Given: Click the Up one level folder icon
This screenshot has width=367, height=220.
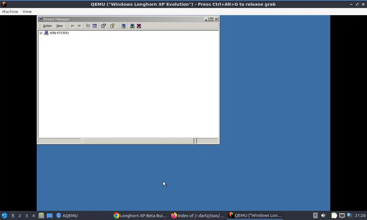Looking at the screenshot, I should tap(88, 26).
